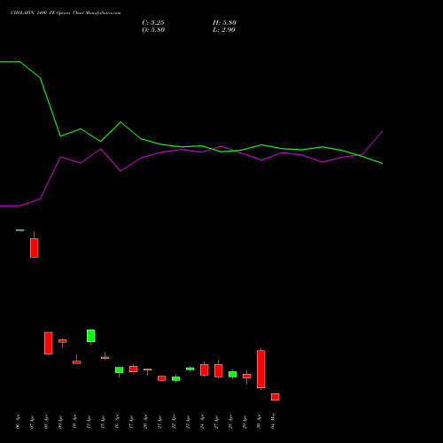Select the high value H: 5.80

pyautogui.click(x=224, y=23)
